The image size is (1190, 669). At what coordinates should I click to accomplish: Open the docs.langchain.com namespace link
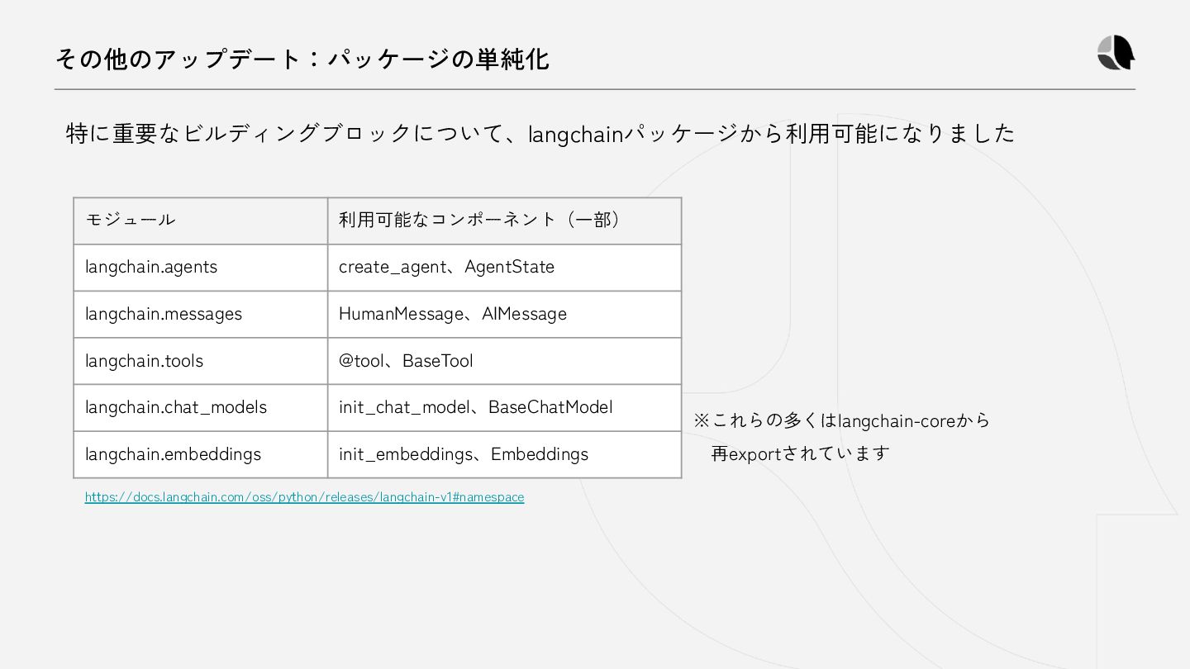tap(304, 497)
